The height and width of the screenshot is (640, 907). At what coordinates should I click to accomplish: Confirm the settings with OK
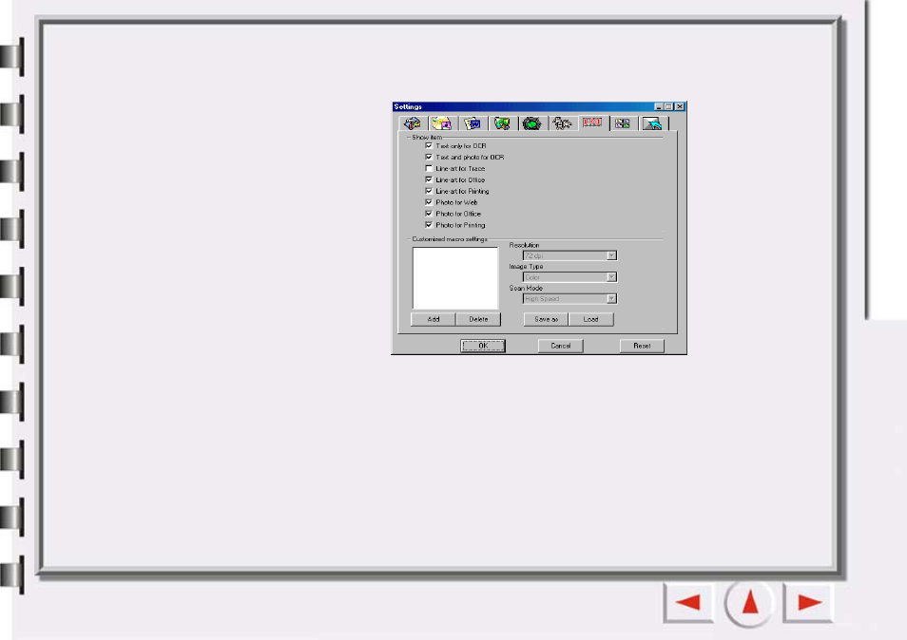(483, 346)
